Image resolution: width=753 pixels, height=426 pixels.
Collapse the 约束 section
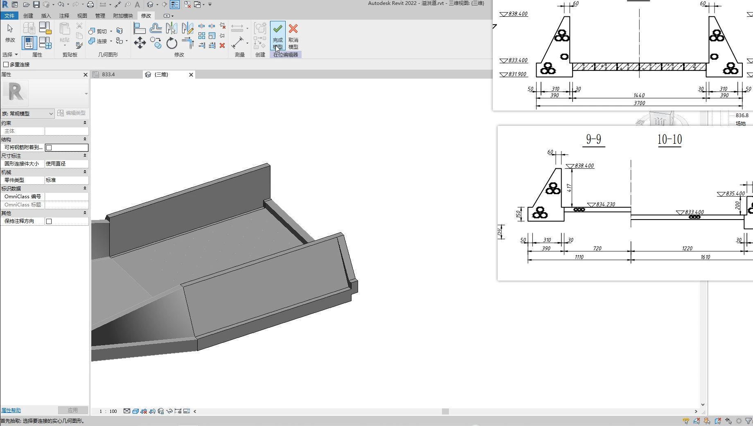85,123
